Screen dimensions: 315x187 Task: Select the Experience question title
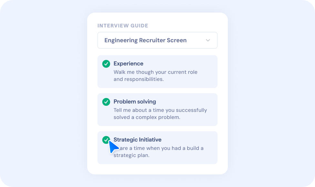coord(128,64)
